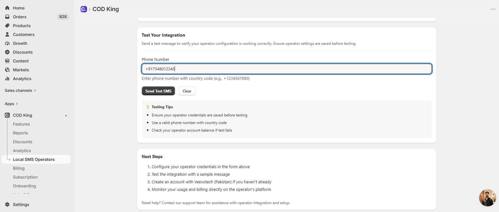This screenshot has height=212, width=499.
Task: Click the pin dot next to COD King
Action: 66,115
